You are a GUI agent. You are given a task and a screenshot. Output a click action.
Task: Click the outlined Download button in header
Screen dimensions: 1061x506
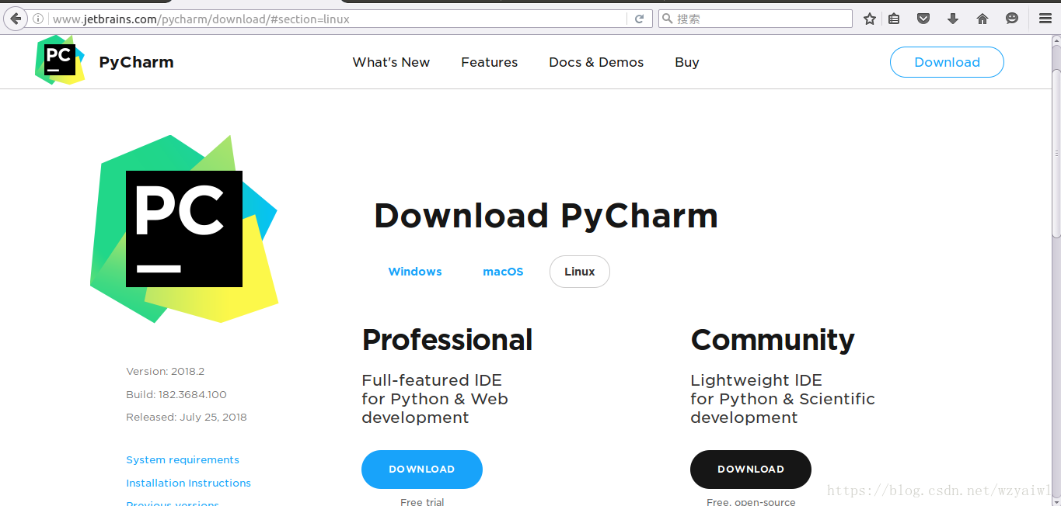947,62
